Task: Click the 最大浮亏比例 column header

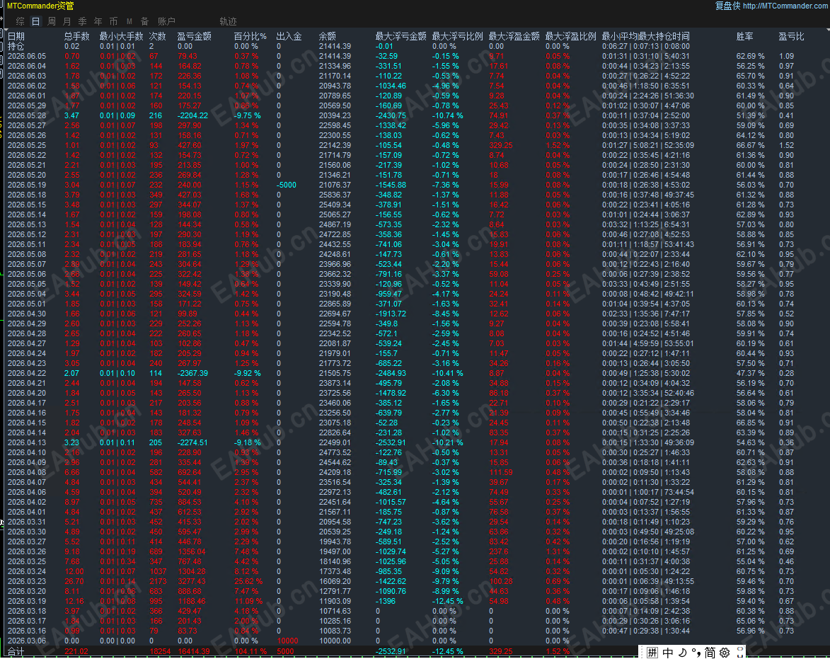Action: [x=457, y=37]
